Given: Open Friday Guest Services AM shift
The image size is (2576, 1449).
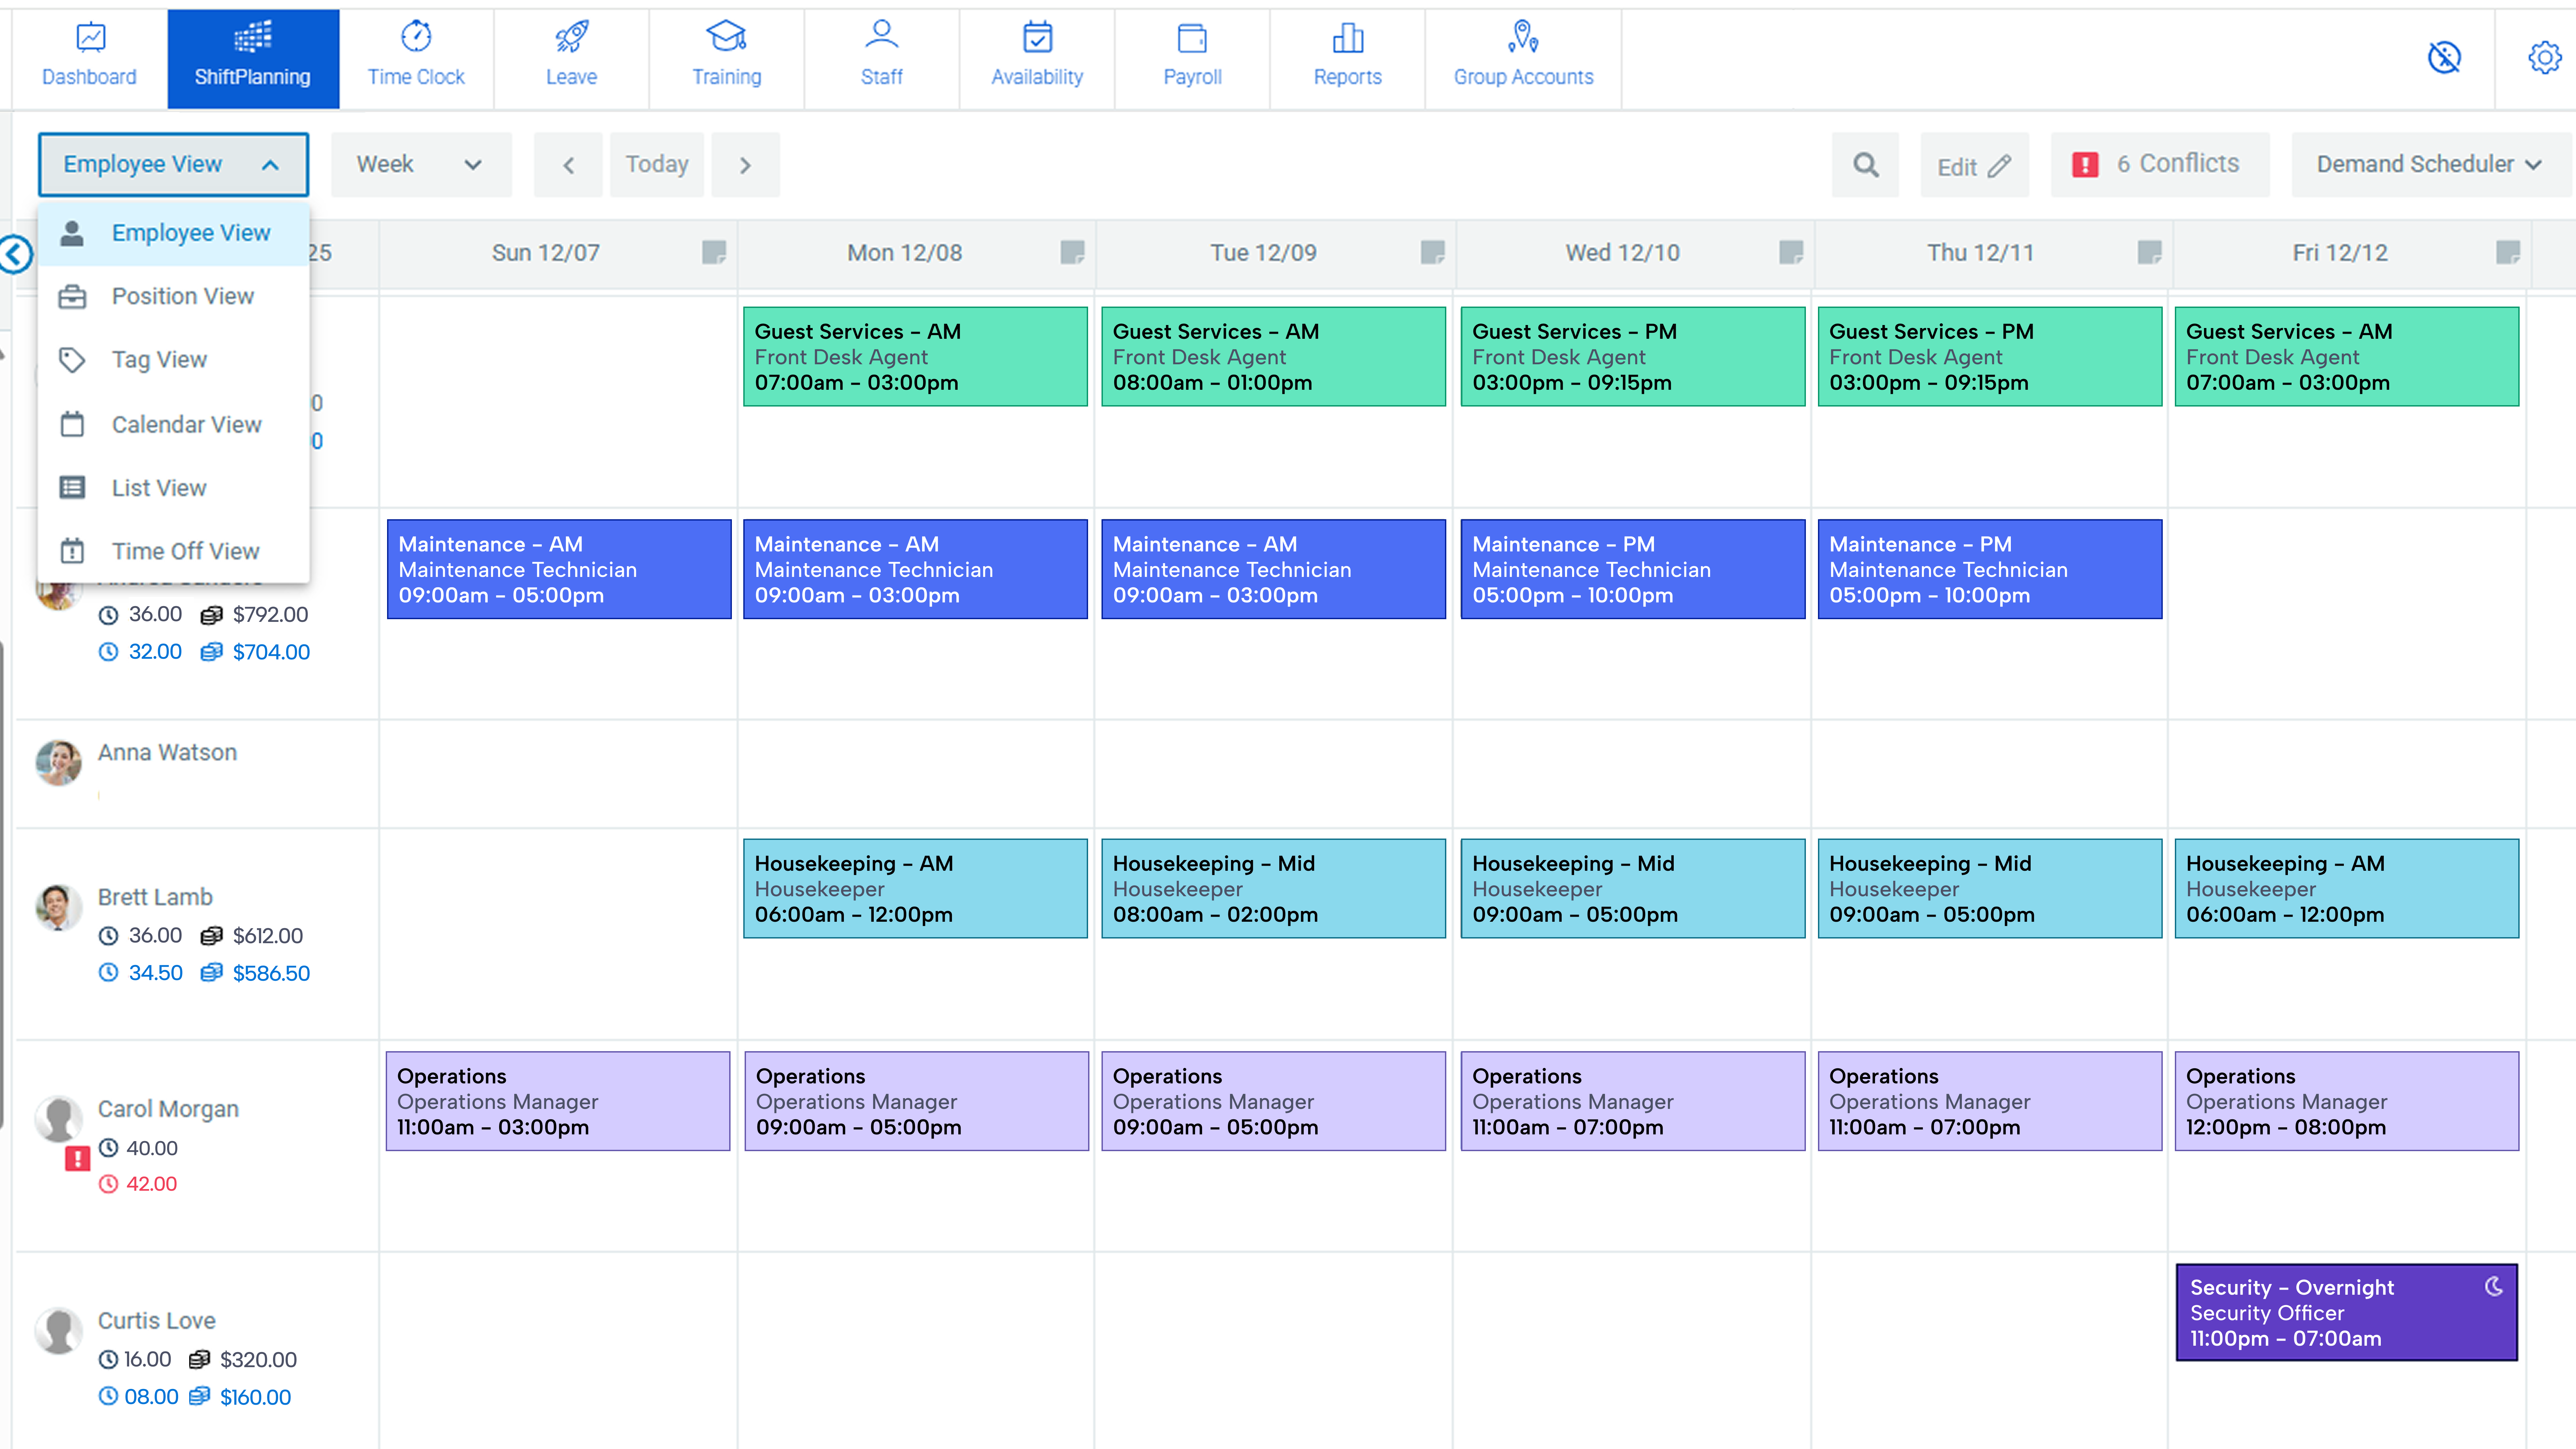Looking at the screenshot, I should coord(2347,357).
